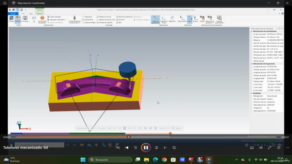Select the Verificar mode icon
The image size is (292, 164).
[18, 19]
